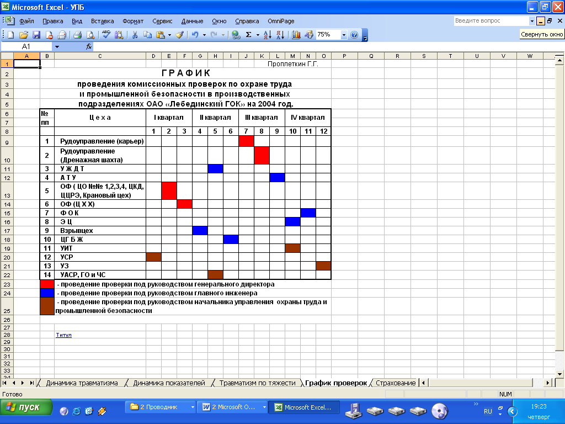565x424 pixels.
Task: Switch to the Травматизм по тяжести sheet
Action: coord(257,383)
